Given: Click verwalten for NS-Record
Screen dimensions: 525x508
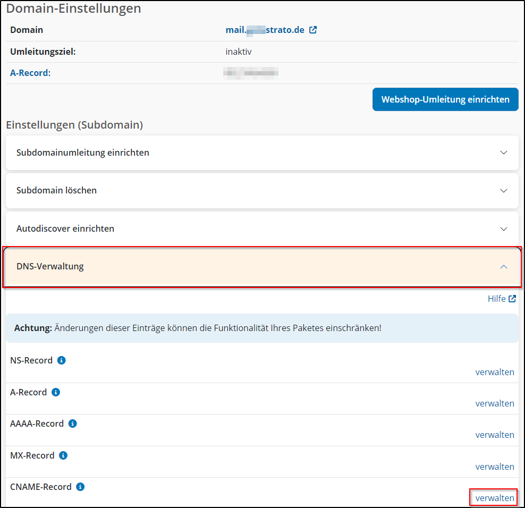Looking at the screenshot, I should pyautogui.click(x=495, y=372).
